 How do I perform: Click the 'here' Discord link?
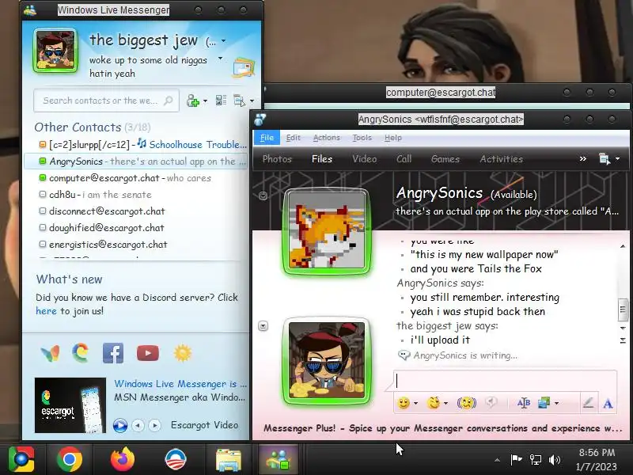click(x=46, y=311)
